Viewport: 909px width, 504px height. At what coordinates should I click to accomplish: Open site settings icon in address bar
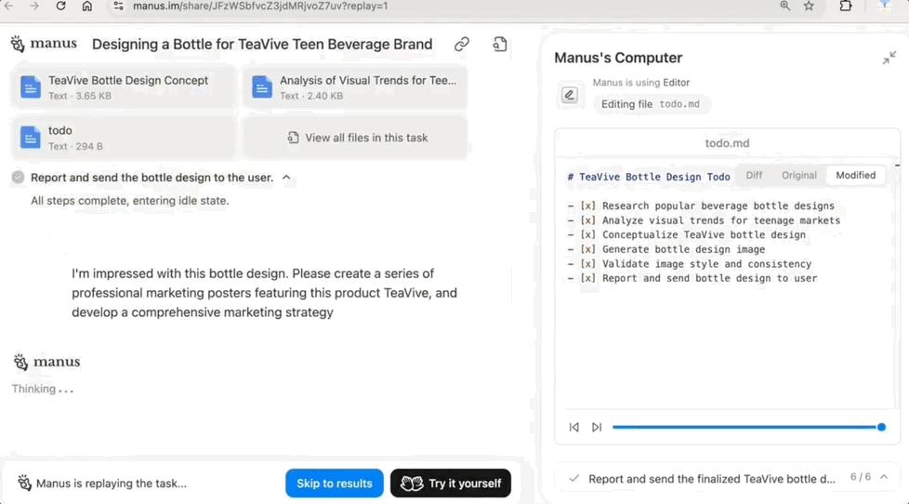coord(118,6)
